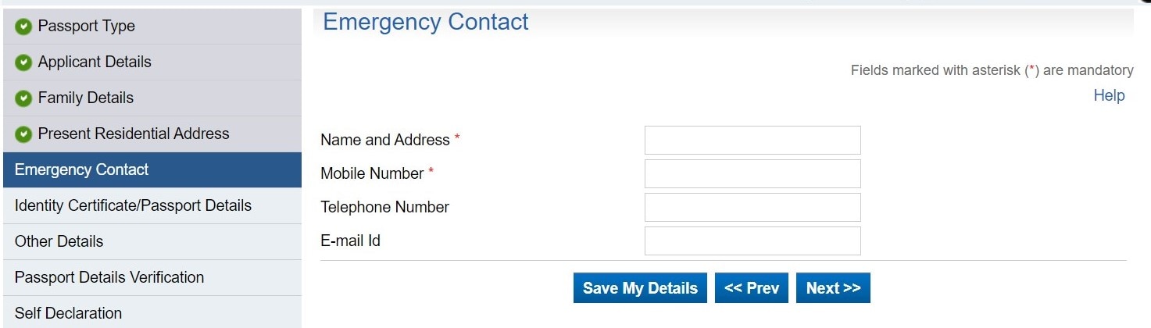Go to Other Details section
Screen dimensions: 1151x328
click(59, 242)
